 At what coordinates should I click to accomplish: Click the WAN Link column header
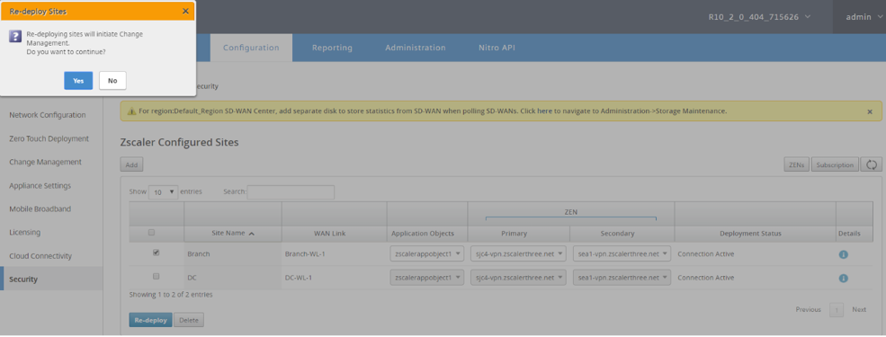coord(334,233)
